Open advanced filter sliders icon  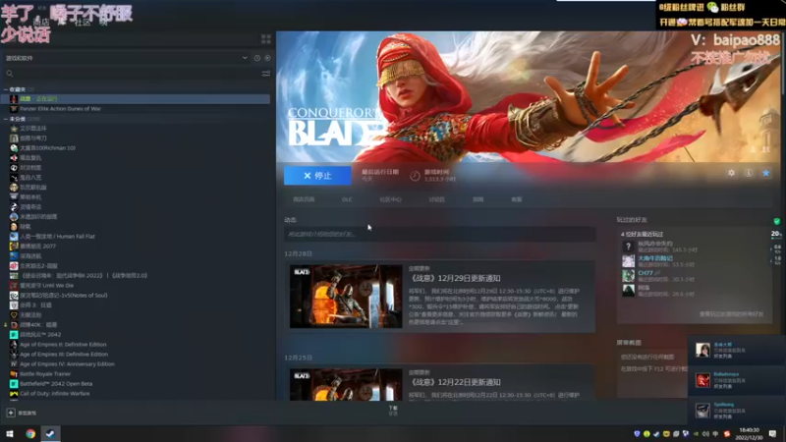coord(265,74)
